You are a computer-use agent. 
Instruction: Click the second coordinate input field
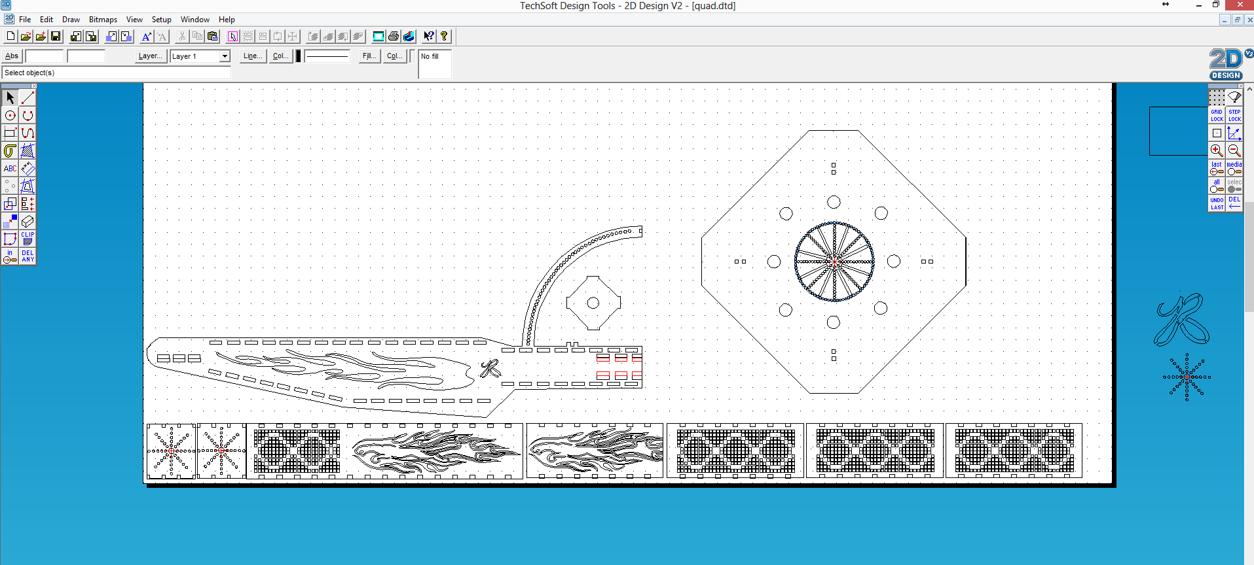(86, 56)
